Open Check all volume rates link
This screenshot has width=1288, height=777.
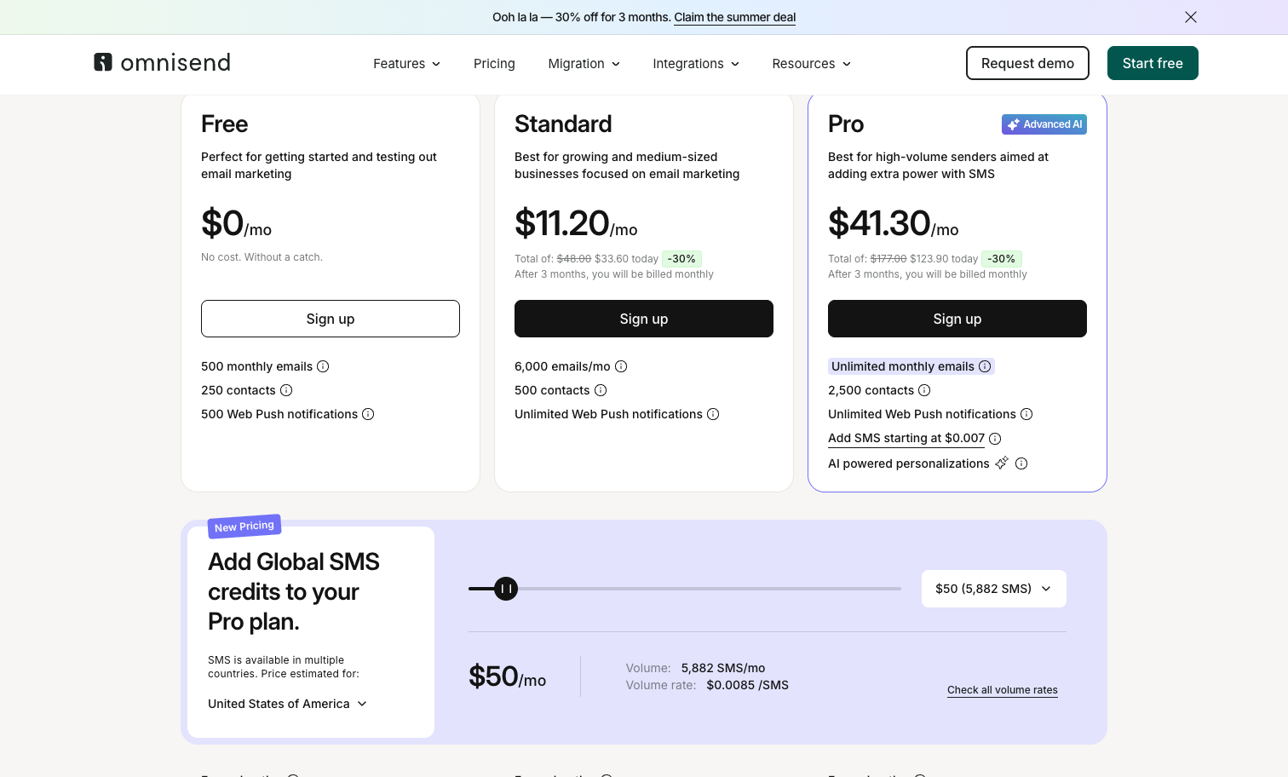coord(1003,690)
